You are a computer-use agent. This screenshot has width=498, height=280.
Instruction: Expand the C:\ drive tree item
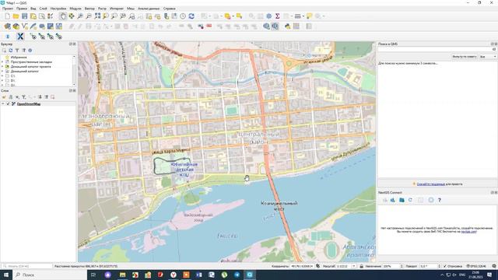[2, 76]
